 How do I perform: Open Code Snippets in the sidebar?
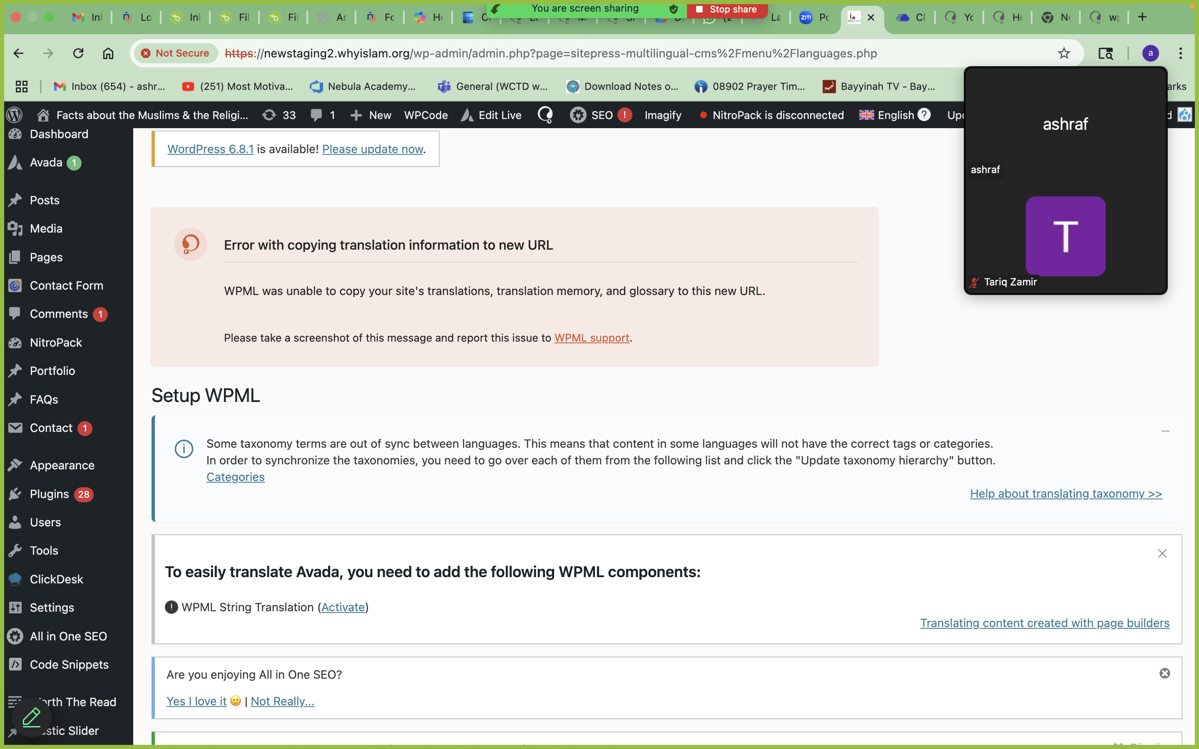68,664
